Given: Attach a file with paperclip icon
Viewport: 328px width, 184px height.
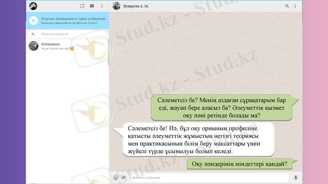Looking at the screenshot, I should (124, 177).
